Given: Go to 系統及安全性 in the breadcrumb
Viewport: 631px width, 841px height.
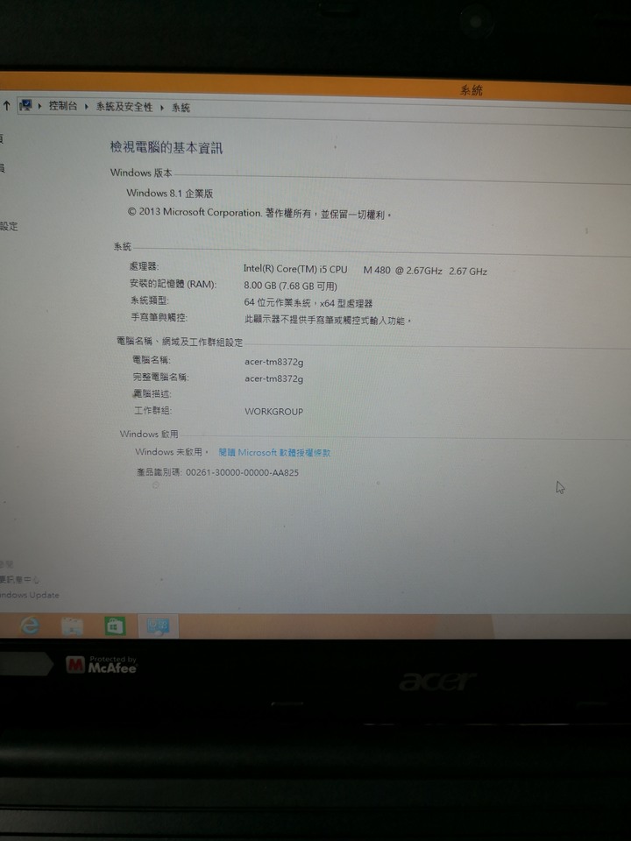Looking at the screenshot, I should [x=124, y=107].
